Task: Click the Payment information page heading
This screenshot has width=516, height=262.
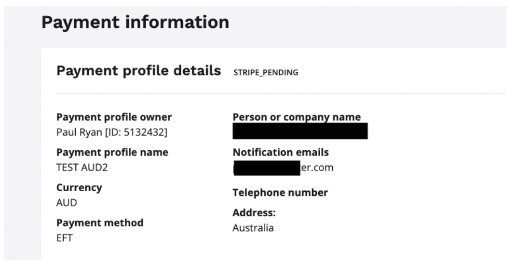Action: click(x=135, y=22)
